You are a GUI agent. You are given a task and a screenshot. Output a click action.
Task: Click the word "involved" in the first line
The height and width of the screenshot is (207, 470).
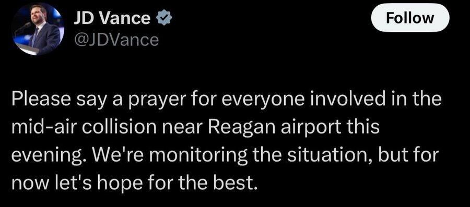(x=342, y=100)
